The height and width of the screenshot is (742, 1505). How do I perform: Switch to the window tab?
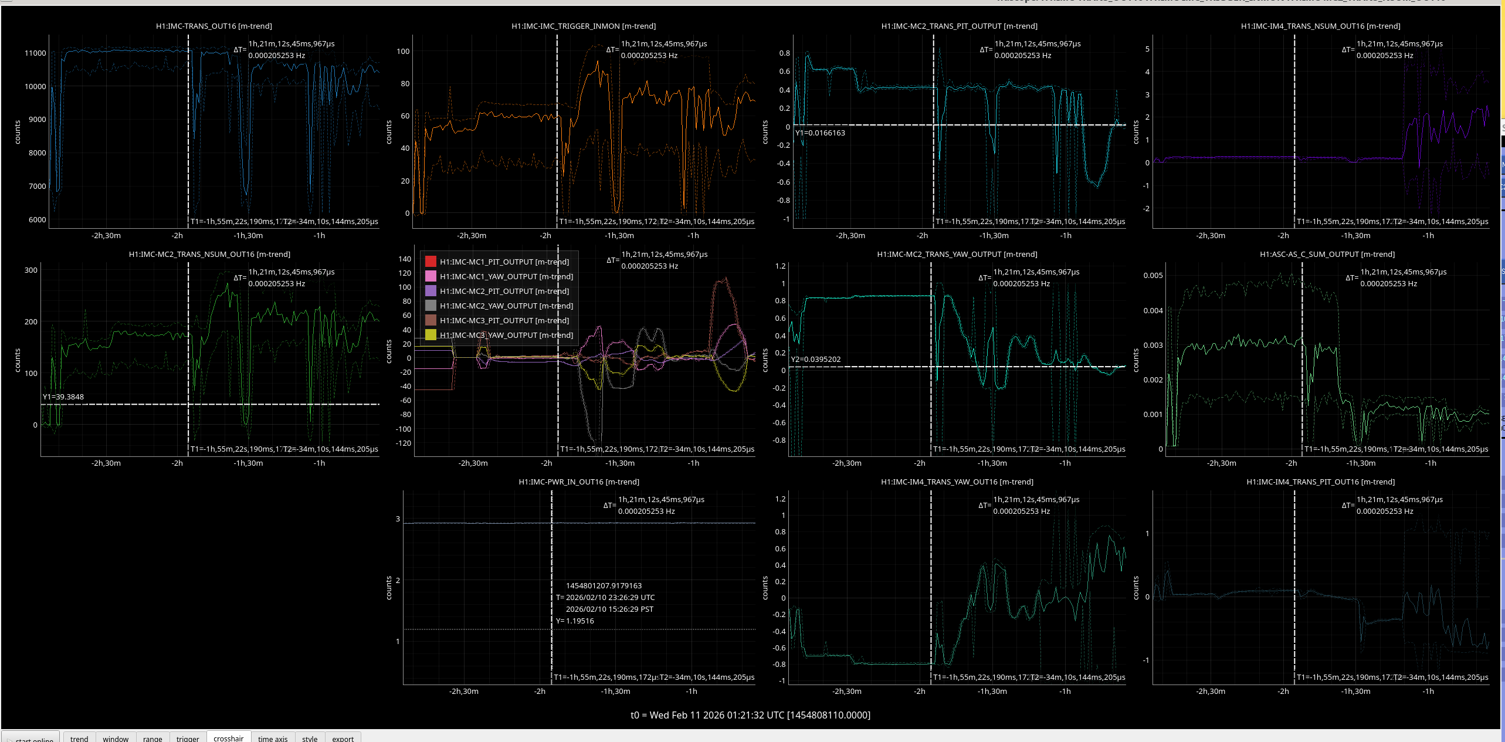(x=116, y=738)
